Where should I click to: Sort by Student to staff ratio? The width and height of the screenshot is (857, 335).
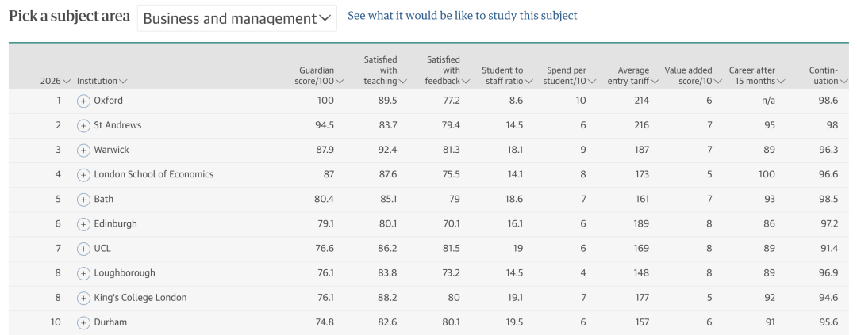tap(506, 75)
